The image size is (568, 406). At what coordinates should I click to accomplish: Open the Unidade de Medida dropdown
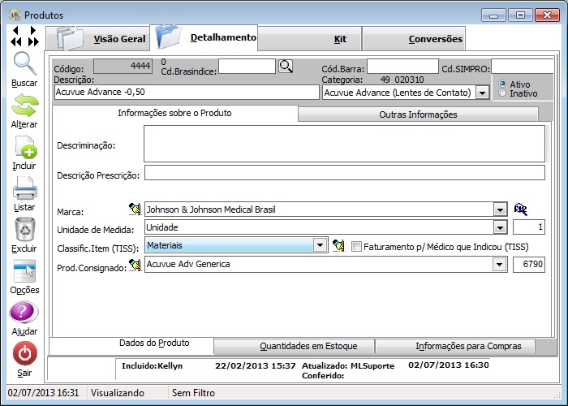500,227
